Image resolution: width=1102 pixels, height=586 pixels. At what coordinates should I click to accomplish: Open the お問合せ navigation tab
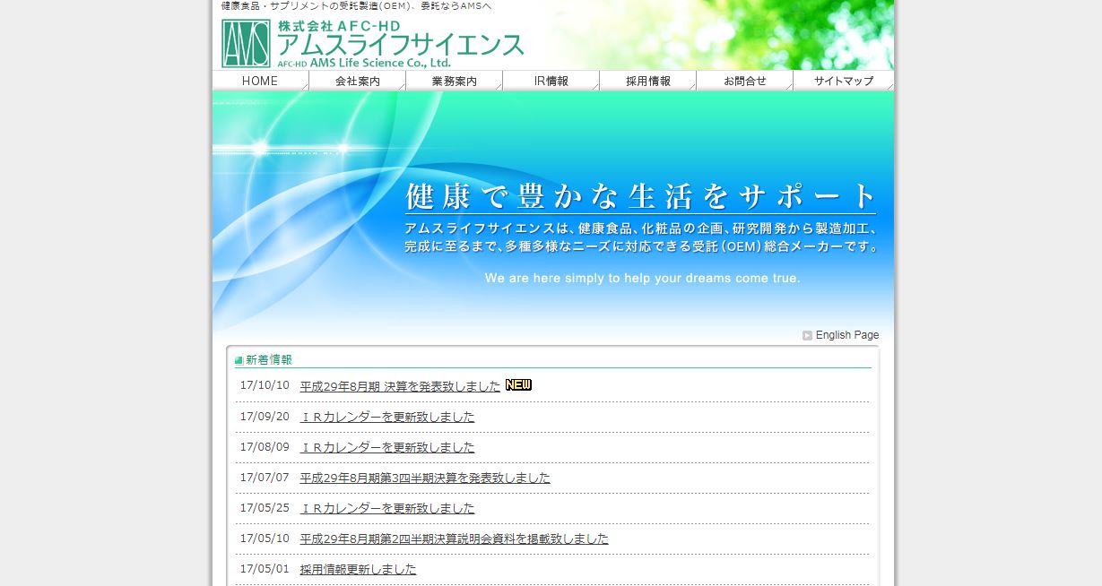click(744, 81)
